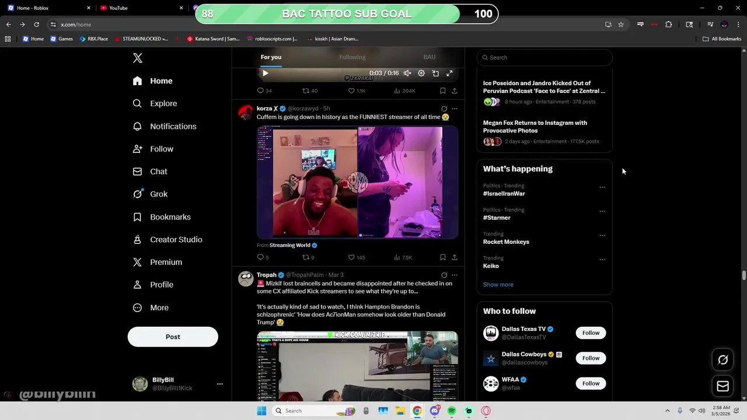Open Bookmarks in the sidebar
This screenshot has width=747, height=420.
click(162, 217)
